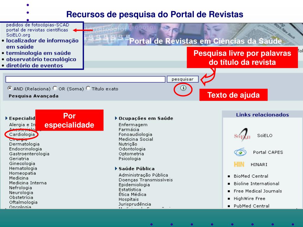
Task: Open the Portal CAPES logo icon
Action: 240,152
